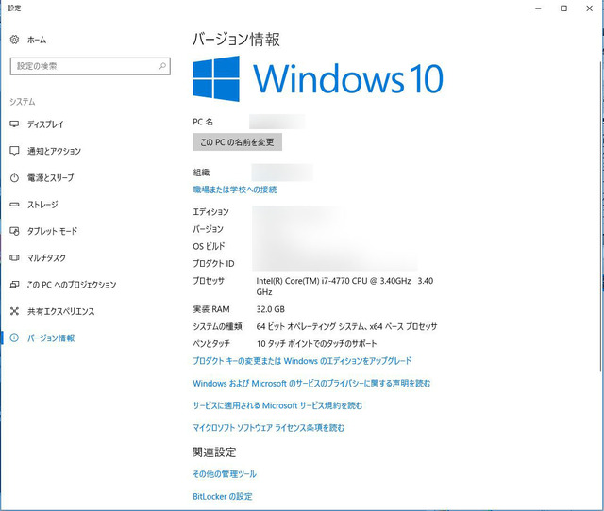Click the 設定の検索 search field

(91, 66)
